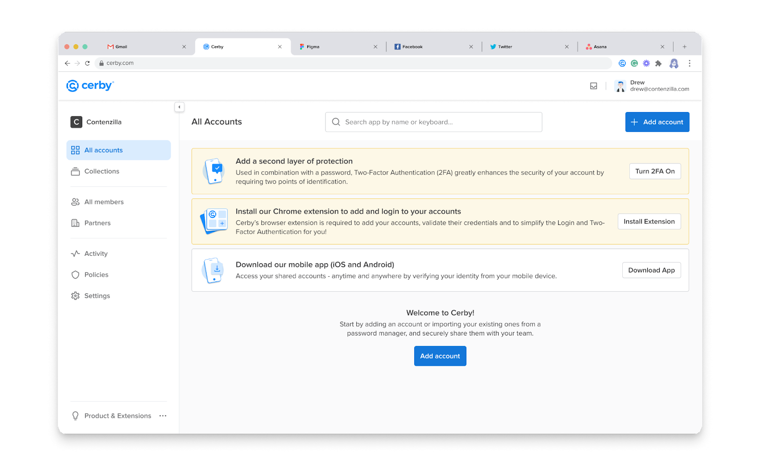Open the Cerby browser extension icon
Screen dimensions: 760x466
pos(622,63)
